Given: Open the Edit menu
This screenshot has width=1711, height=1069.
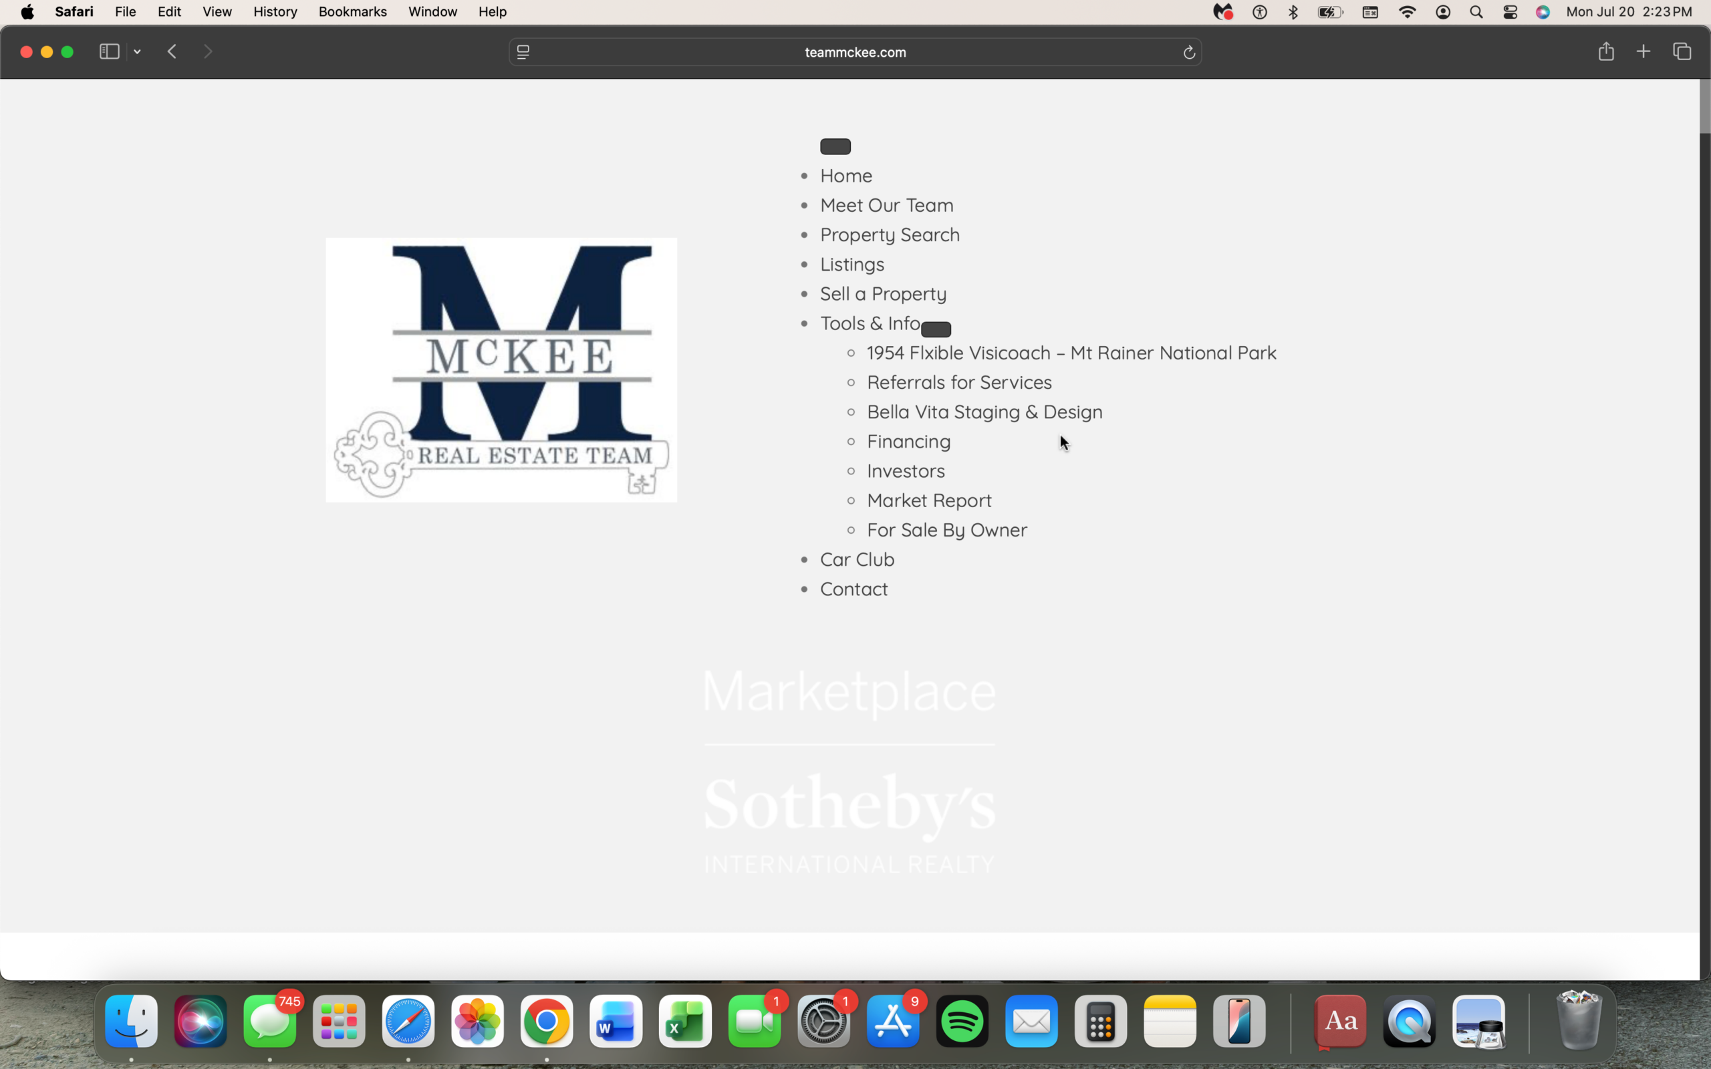Looking at the screenshot, I should click(169, 12).
